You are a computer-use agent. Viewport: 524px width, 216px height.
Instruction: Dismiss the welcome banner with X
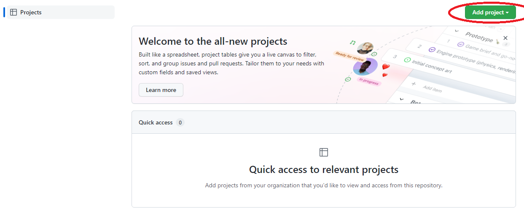(505, 38)
